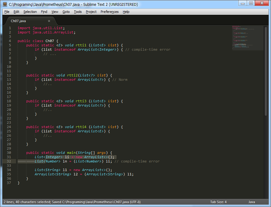Screen dimensions: 271x207
Task: Open the Project menu
Action: [91, 12]
